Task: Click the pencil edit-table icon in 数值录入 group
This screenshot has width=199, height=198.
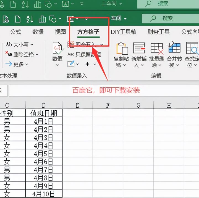Action: click(x=71, y=64)
